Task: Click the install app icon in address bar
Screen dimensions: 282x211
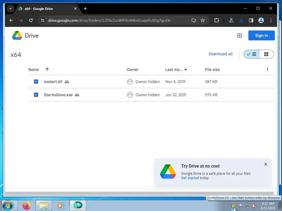Action: 194,20
